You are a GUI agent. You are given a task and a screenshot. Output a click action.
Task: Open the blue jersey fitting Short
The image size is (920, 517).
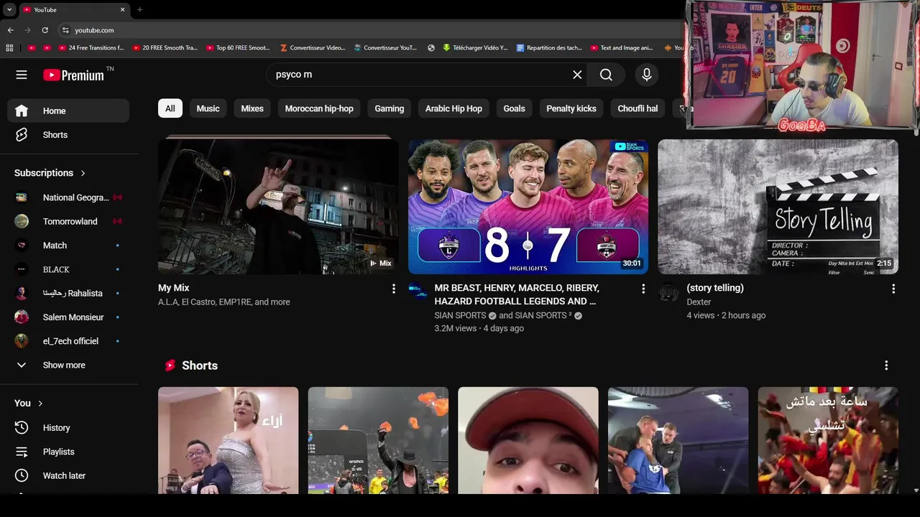tap(678, 440)
